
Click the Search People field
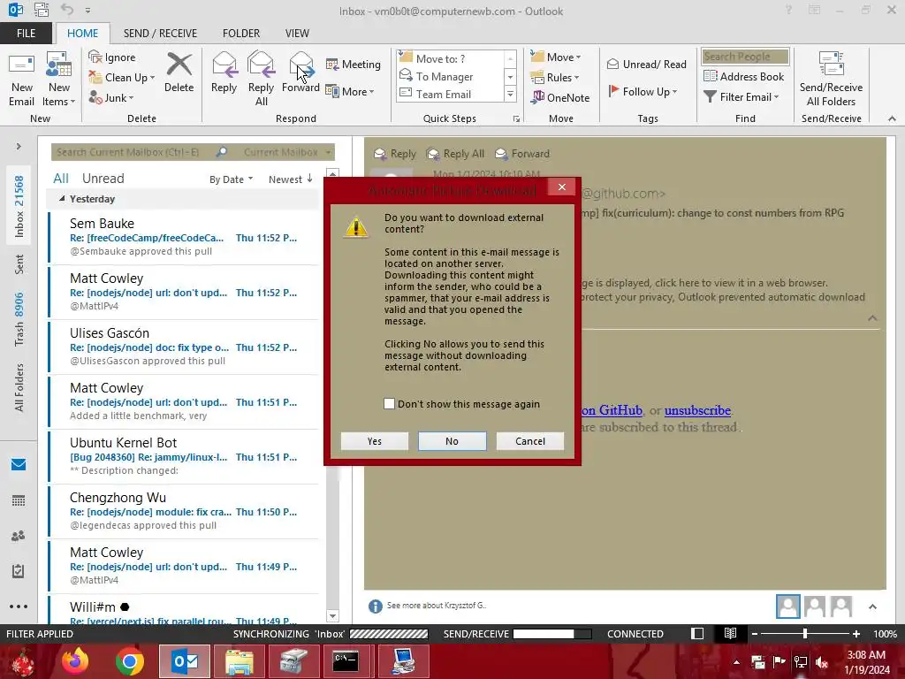pyautogui.click(x=745, y=57)
